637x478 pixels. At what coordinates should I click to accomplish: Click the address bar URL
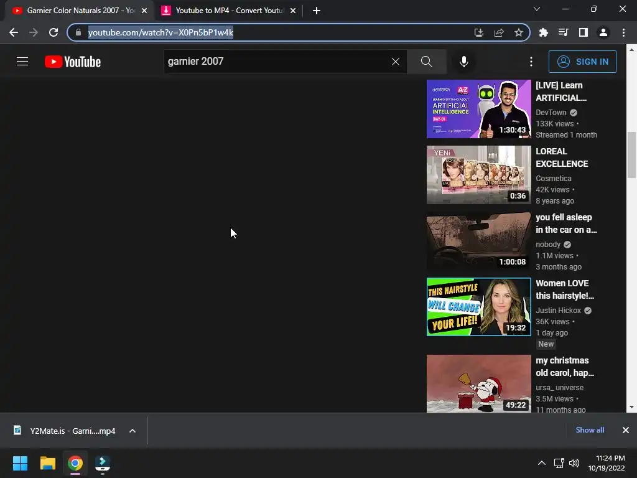160,32
